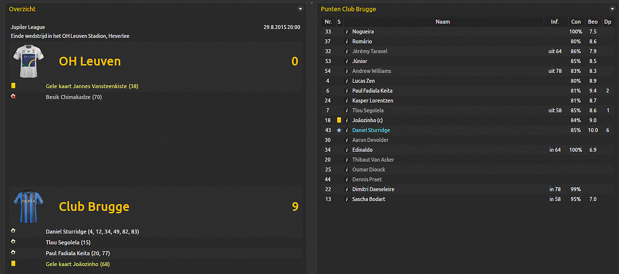Select the Edinaldo substitute row

(444, 150)
